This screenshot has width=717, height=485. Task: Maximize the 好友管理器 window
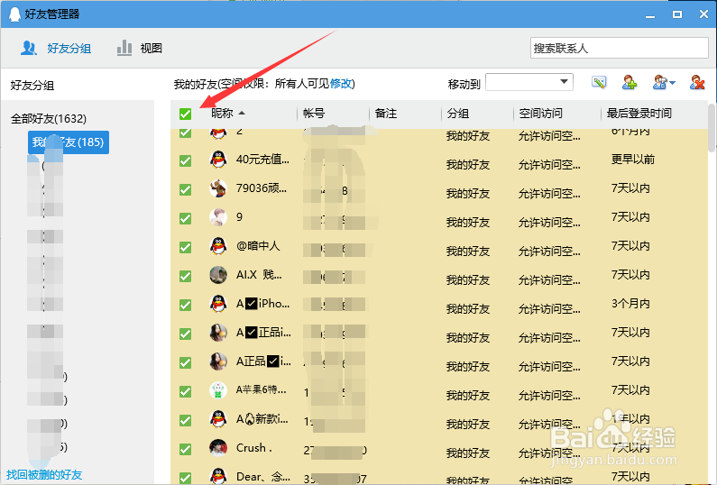click(x=677, y=14)
